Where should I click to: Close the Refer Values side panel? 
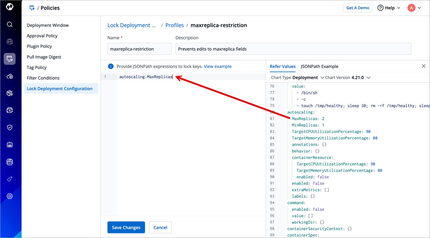(423, 66)
